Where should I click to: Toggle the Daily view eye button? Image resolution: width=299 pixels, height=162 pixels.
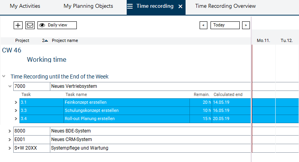point(57,25)
